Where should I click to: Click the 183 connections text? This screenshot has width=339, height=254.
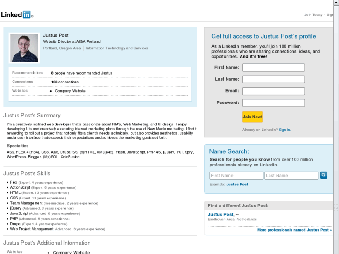(x=65, y=82)
